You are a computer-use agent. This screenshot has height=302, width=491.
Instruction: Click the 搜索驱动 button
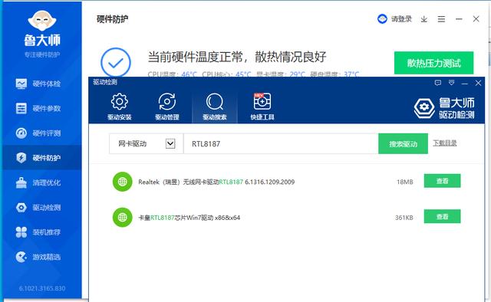pyautogui.click(x=403, y=143)
